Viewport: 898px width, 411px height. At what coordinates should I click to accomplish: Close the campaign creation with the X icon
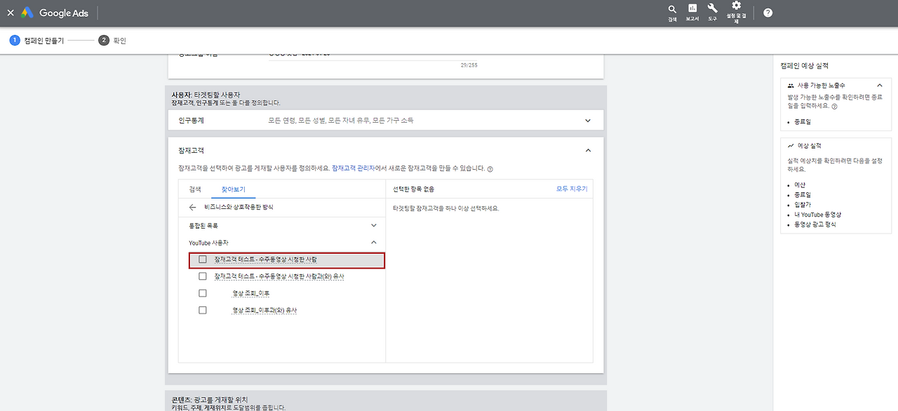point(10,13)
